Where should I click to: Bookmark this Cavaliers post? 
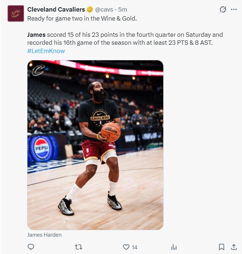point(221,247)
